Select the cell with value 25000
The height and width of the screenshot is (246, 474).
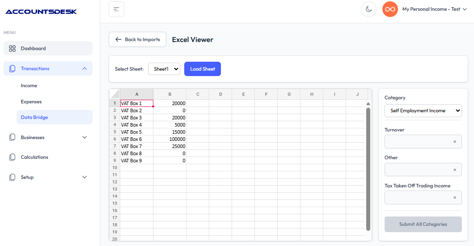[170, 146]
